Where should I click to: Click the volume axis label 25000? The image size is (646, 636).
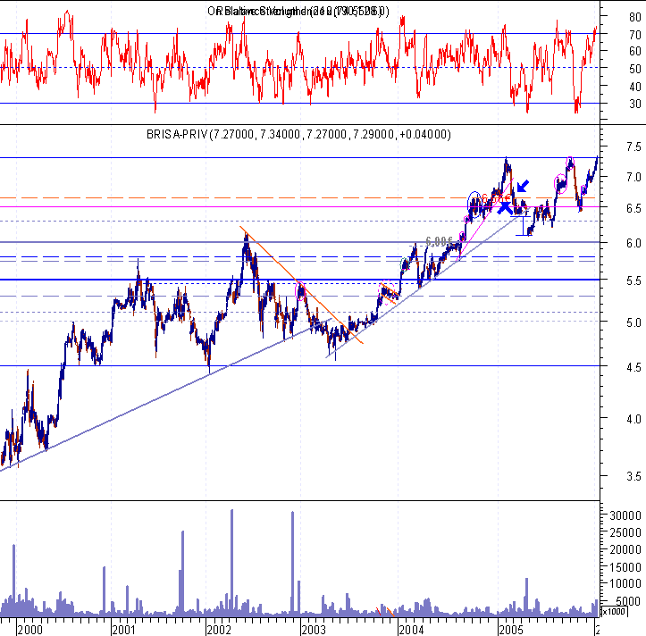coord(625,532)
